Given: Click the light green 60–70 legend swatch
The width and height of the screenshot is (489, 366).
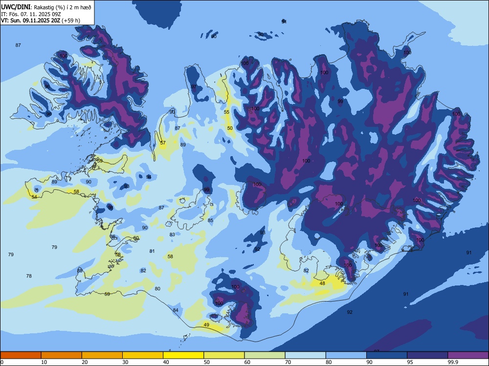Looking at the screenshot, I should click(x=265, y=355).
